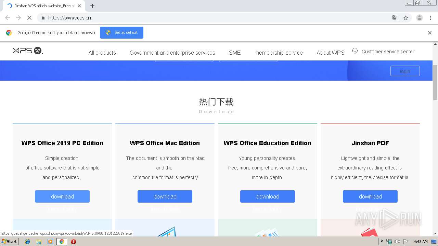Dismiss the default browser notification bar
The height and width of the screenshot is (246, 438).
[x=430, y=33]
